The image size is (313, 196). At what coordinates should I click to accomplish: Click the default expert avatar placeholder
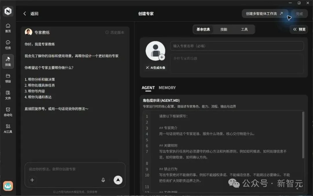[155, 51]
